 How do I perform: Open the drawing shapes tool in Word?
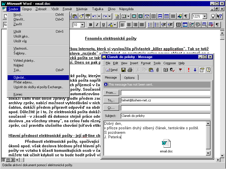179,16
